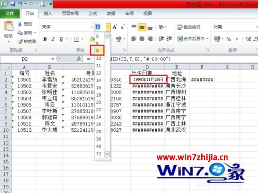Click the Decrease Indent icon
Viewport: 258px width, 193px height.
[x=161, y=39]
